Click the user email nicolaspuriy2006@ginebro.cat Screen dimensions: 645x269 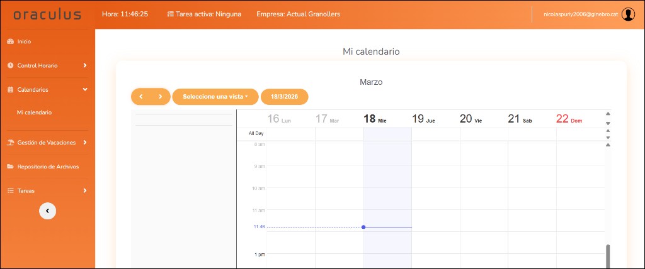[x=580, y=14]
